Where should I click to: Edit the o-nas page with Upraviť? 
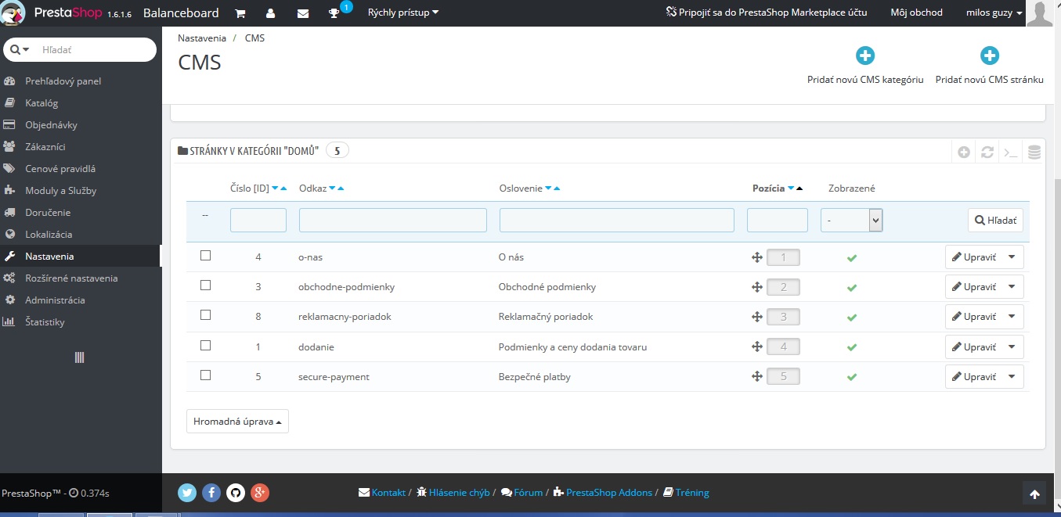[x=973, y=257]
